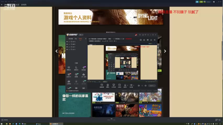
Task: Toggle eye icon of the first source row
Action: click(x=67, y=42)
